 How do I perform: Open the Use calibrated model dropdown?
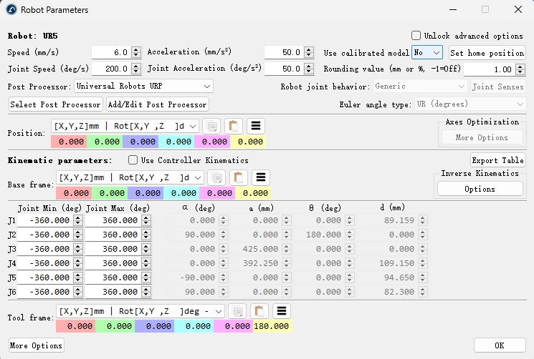pyautogui.click(x=427, y=52)
